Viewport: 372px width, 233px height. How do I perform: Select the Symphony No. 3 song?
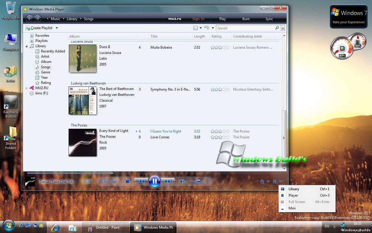click(x=170, y=89)
